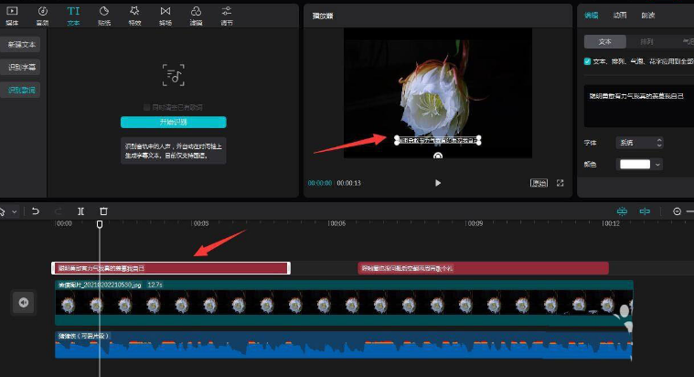The image size is (694, 377).
Task: Click the timeline zoom-out circle icon
Action: [x=677, y=211]
